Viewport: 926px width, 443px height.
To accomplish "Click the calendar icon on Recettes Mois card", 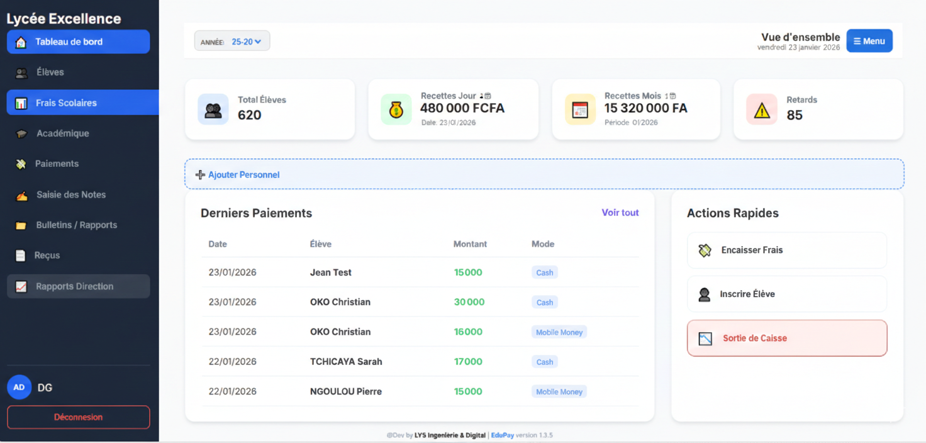I will [579, 109].
